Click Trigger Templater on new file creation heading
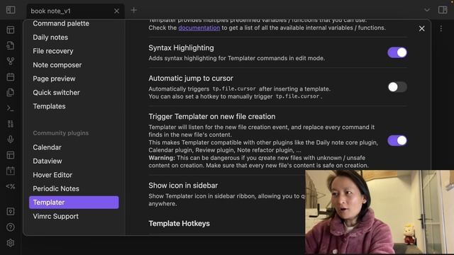 (x=212, y=116)
